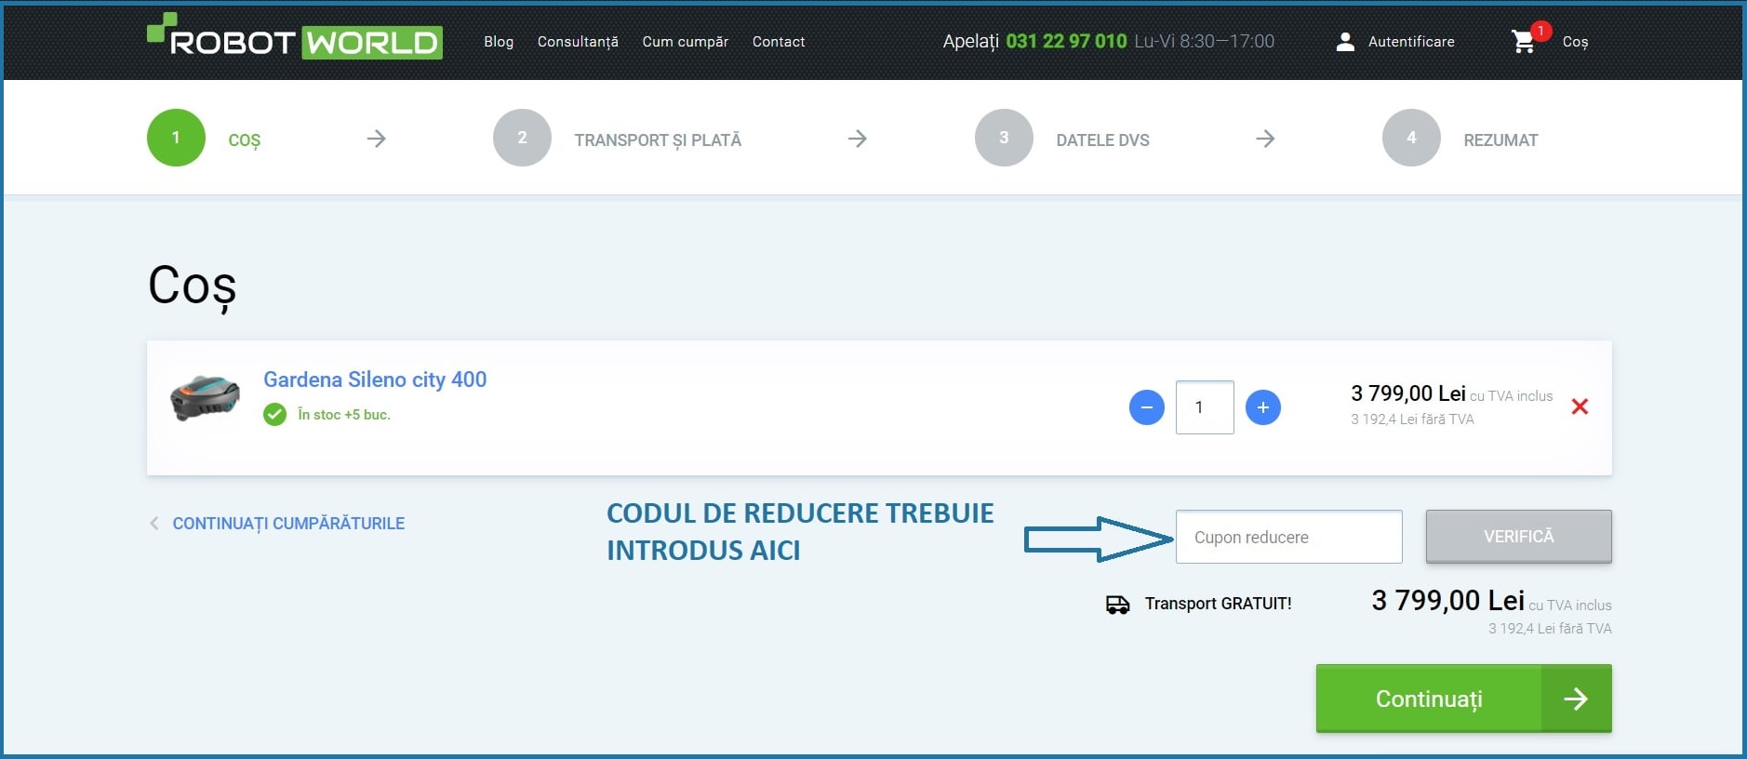This screenshot has width=1747, height=759.
Task: Click the user account icon
Action: point(1345,42)
